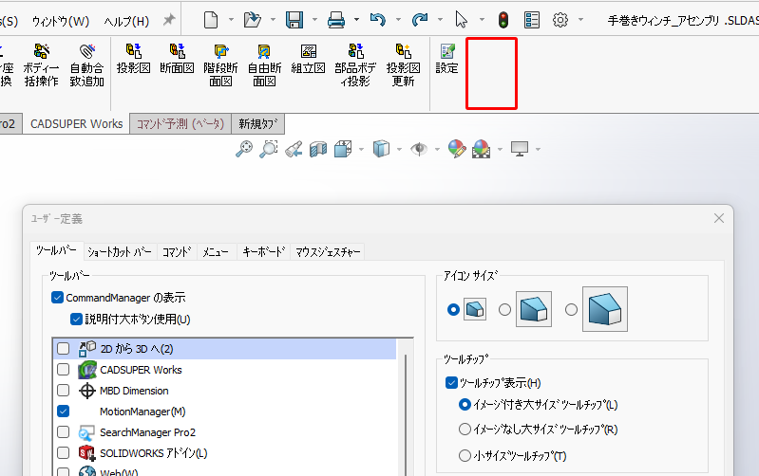
Task: Click the ボディ一括操作 tool
Action: click(41, 65)
